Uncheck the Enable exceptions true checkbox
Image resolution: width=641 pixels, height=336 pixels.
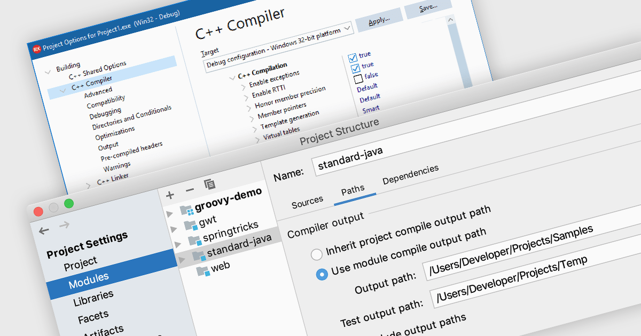[353, 58]
